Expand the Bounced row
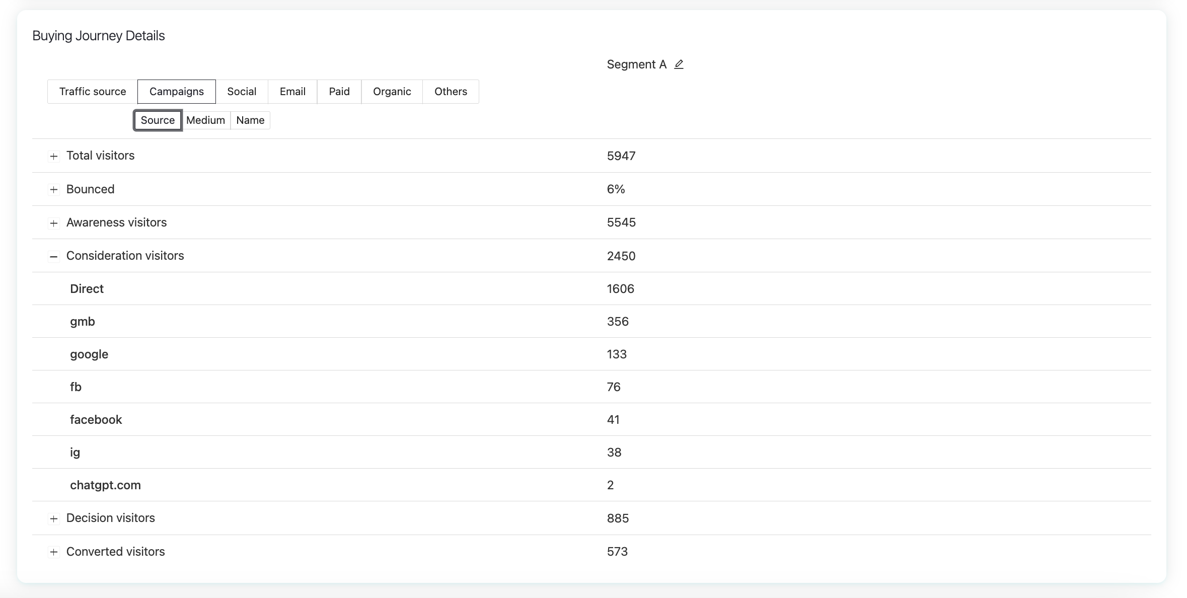The image size is (1187, 598). tap(53, 190)
